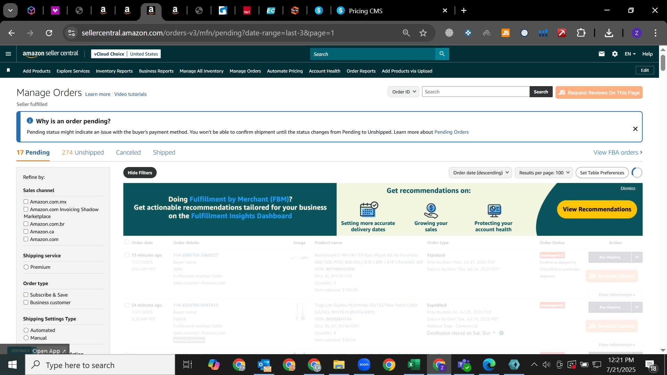Click the orange JS extension icon
This screenshot has width=667, height=375.
(x=505, y=33)
